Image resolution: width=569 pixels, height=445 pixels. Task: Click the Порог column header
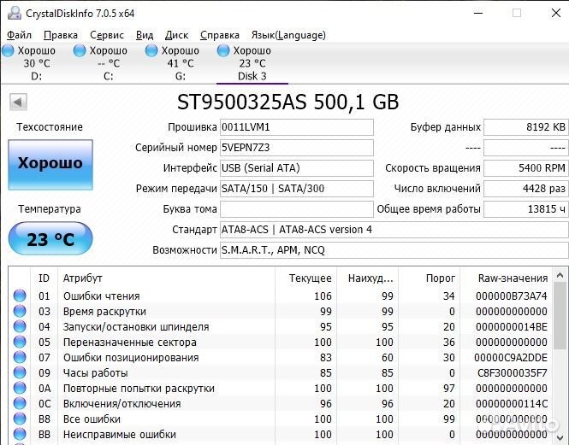click(429, 278)
